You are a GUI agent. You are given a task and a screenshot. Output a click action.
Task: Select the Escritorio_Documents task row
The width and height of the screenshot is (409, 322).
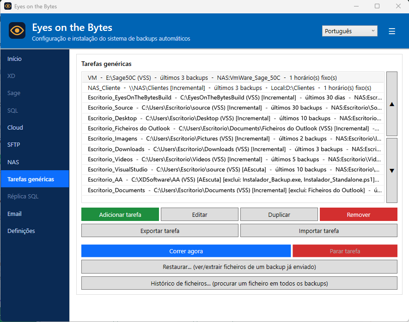[x=233, y=190]
